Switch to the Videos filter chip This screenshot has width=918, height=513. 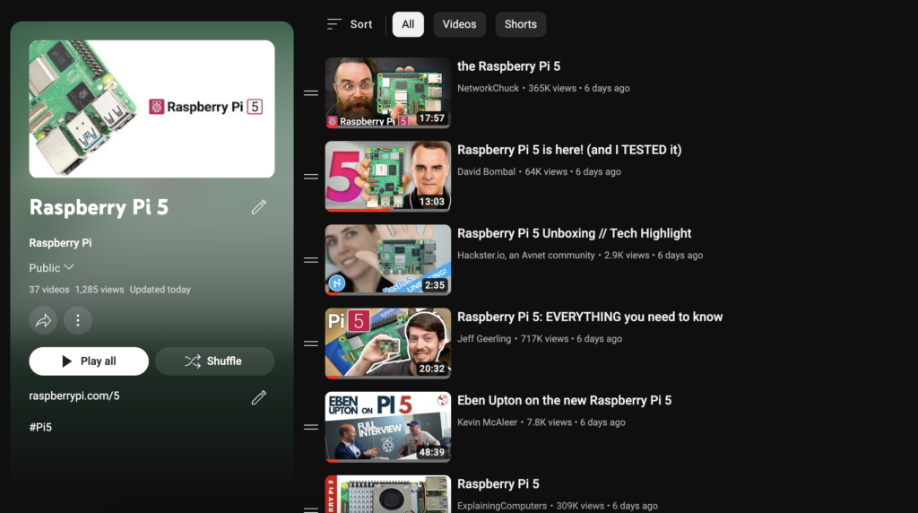tap(459, 24)
